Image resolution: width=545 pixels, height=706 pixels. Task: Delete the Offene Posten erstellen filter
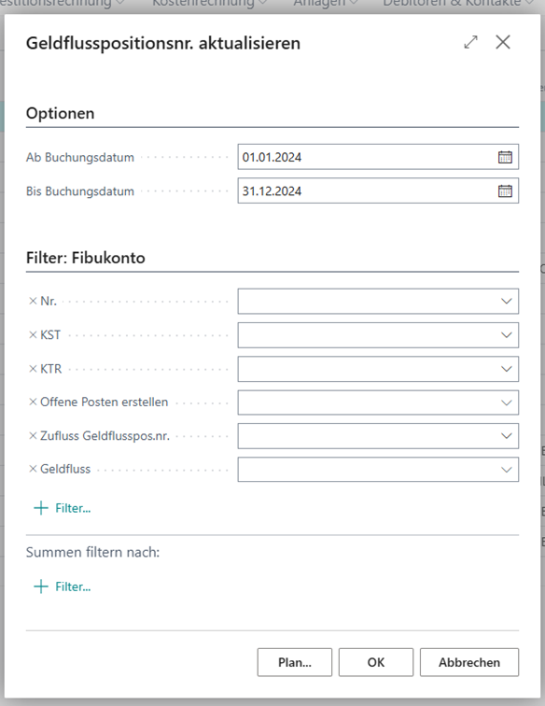[x=33, y=402]
